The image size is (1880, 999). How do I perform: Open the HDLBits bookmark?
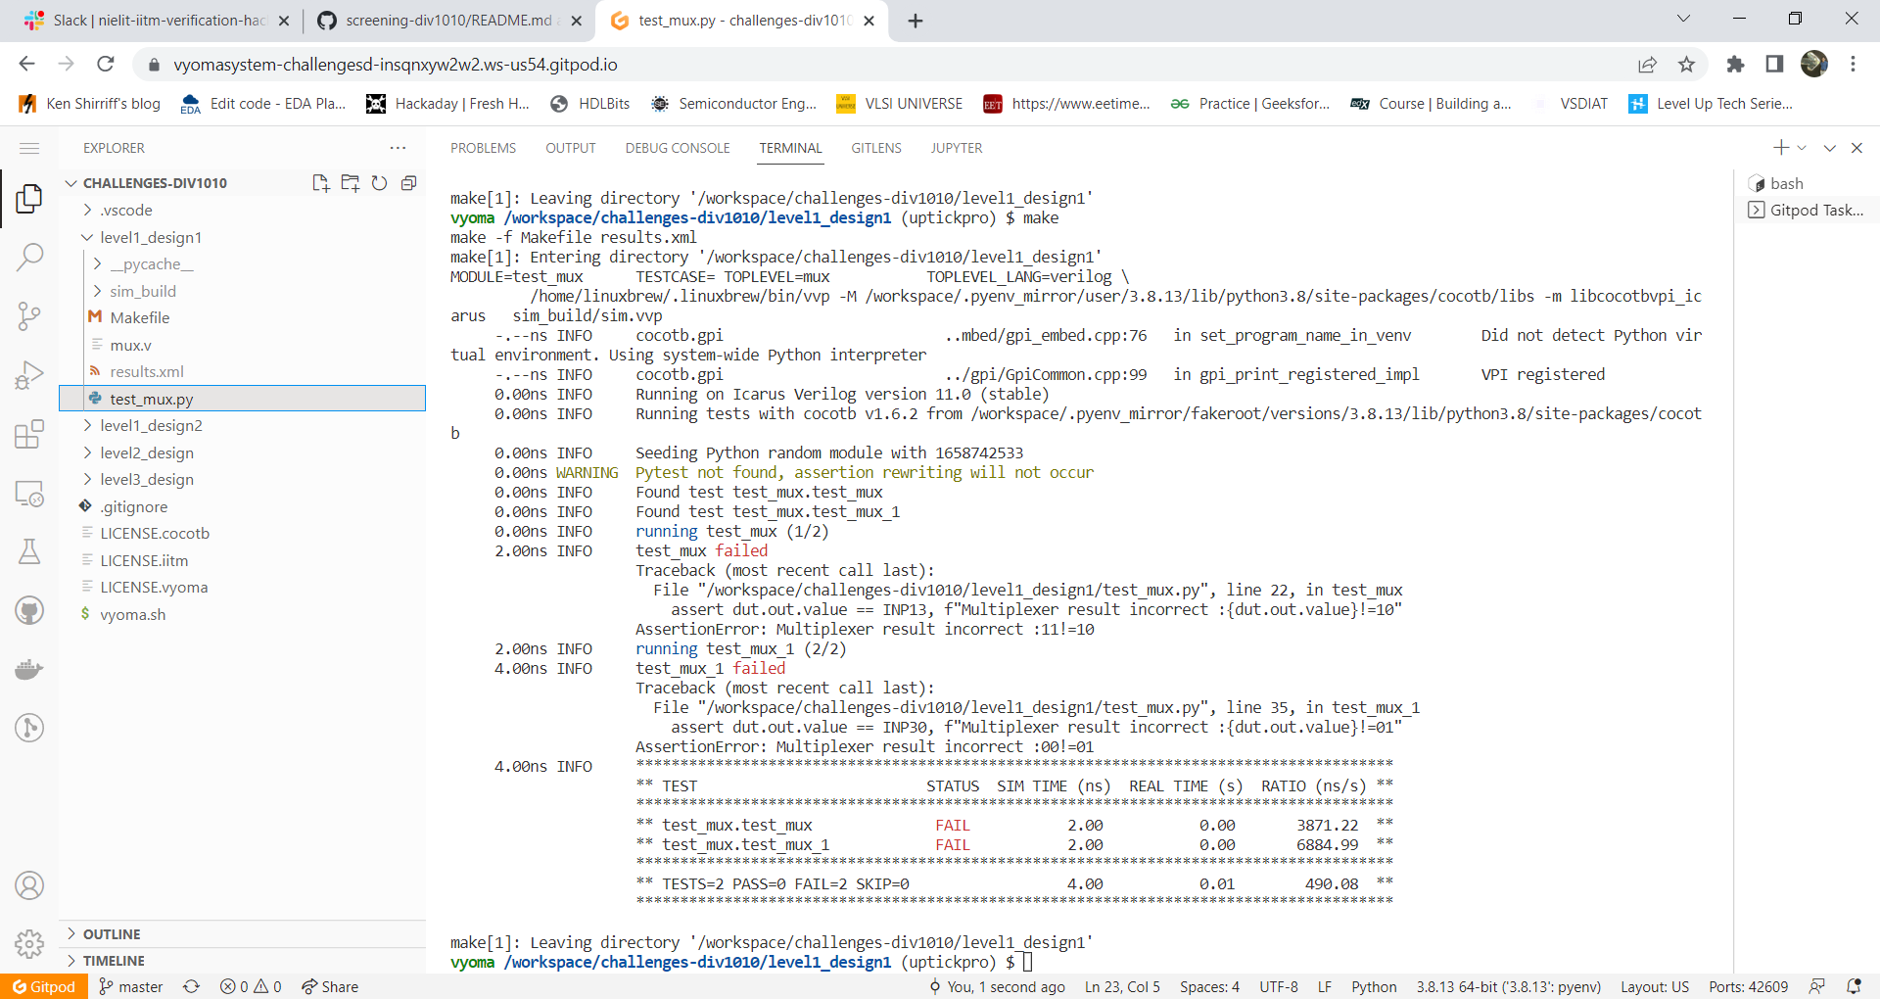point(590,103)
